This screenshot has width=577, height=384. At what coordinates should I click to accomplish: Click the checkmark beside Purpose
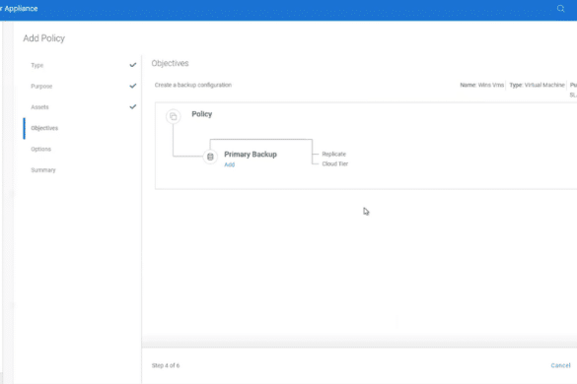(133, 86)
